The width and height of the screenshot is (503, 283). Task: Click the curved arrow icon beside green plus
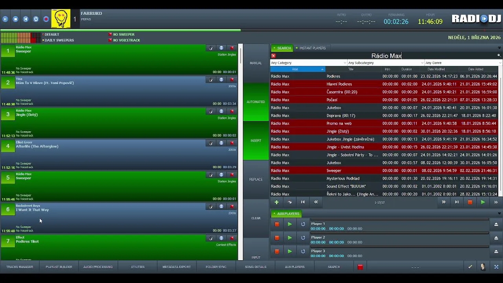[290, 202]
